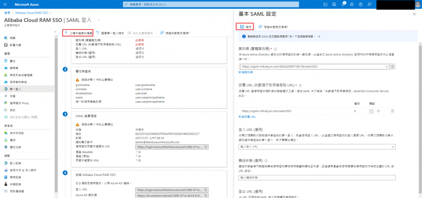Image resolution: width=422 pixels, height=198 pixels.
Task: Copy the 應用程式同盟中繼資料 URL value
Action: [206, 147]
